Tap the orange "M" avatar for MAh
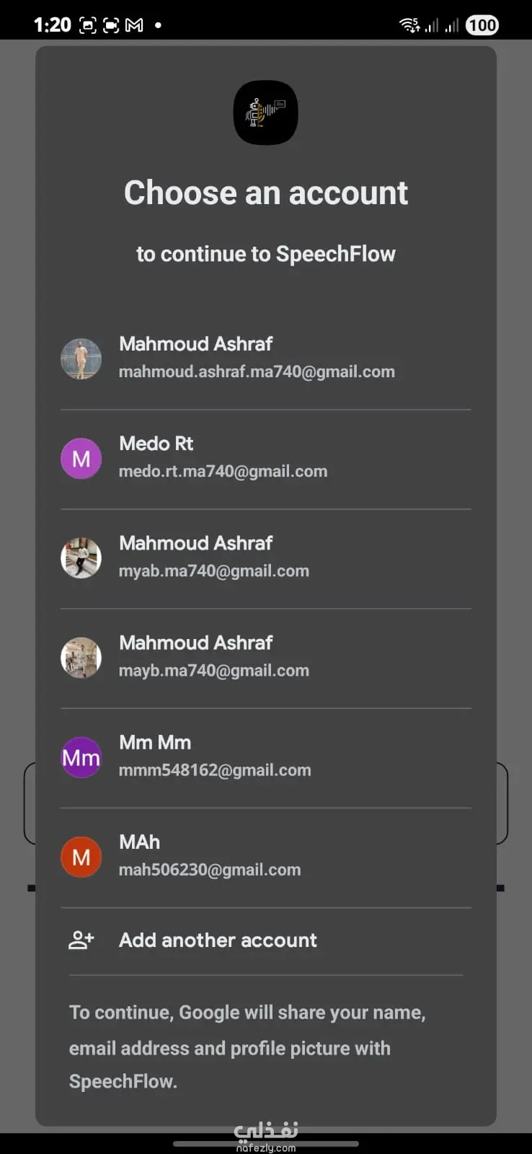The width and height of the screenshot is (532, 1154). (x=81, y=857)
